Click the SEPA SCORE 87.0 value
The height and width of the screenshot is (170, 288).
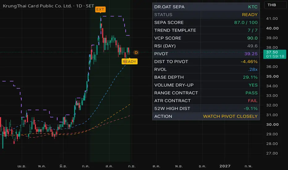click(246, 23)
